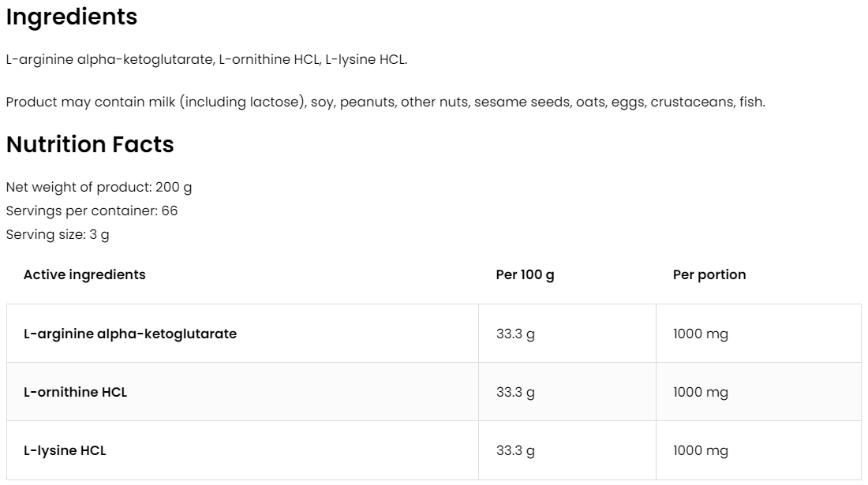The width and height of the screenshot is (868, 485).
Task: Click 33.3 g in the L-arginine row
Action: point(515,334)
